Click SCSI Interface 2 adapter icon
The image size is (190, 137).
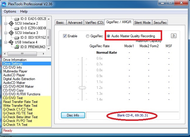tap(11, 23)
